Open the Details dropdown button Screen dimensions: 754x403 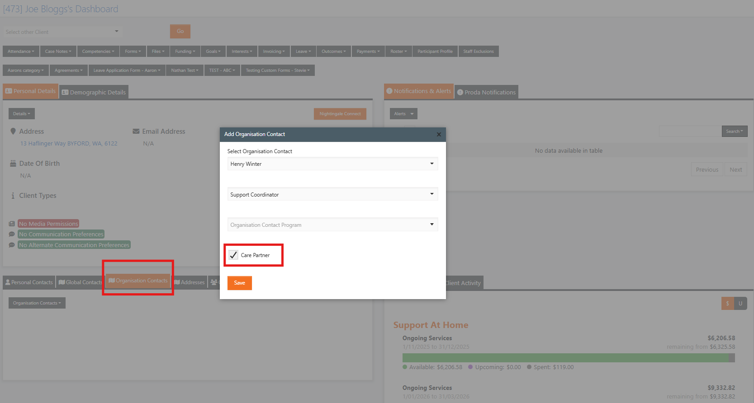tap(22, 114)
